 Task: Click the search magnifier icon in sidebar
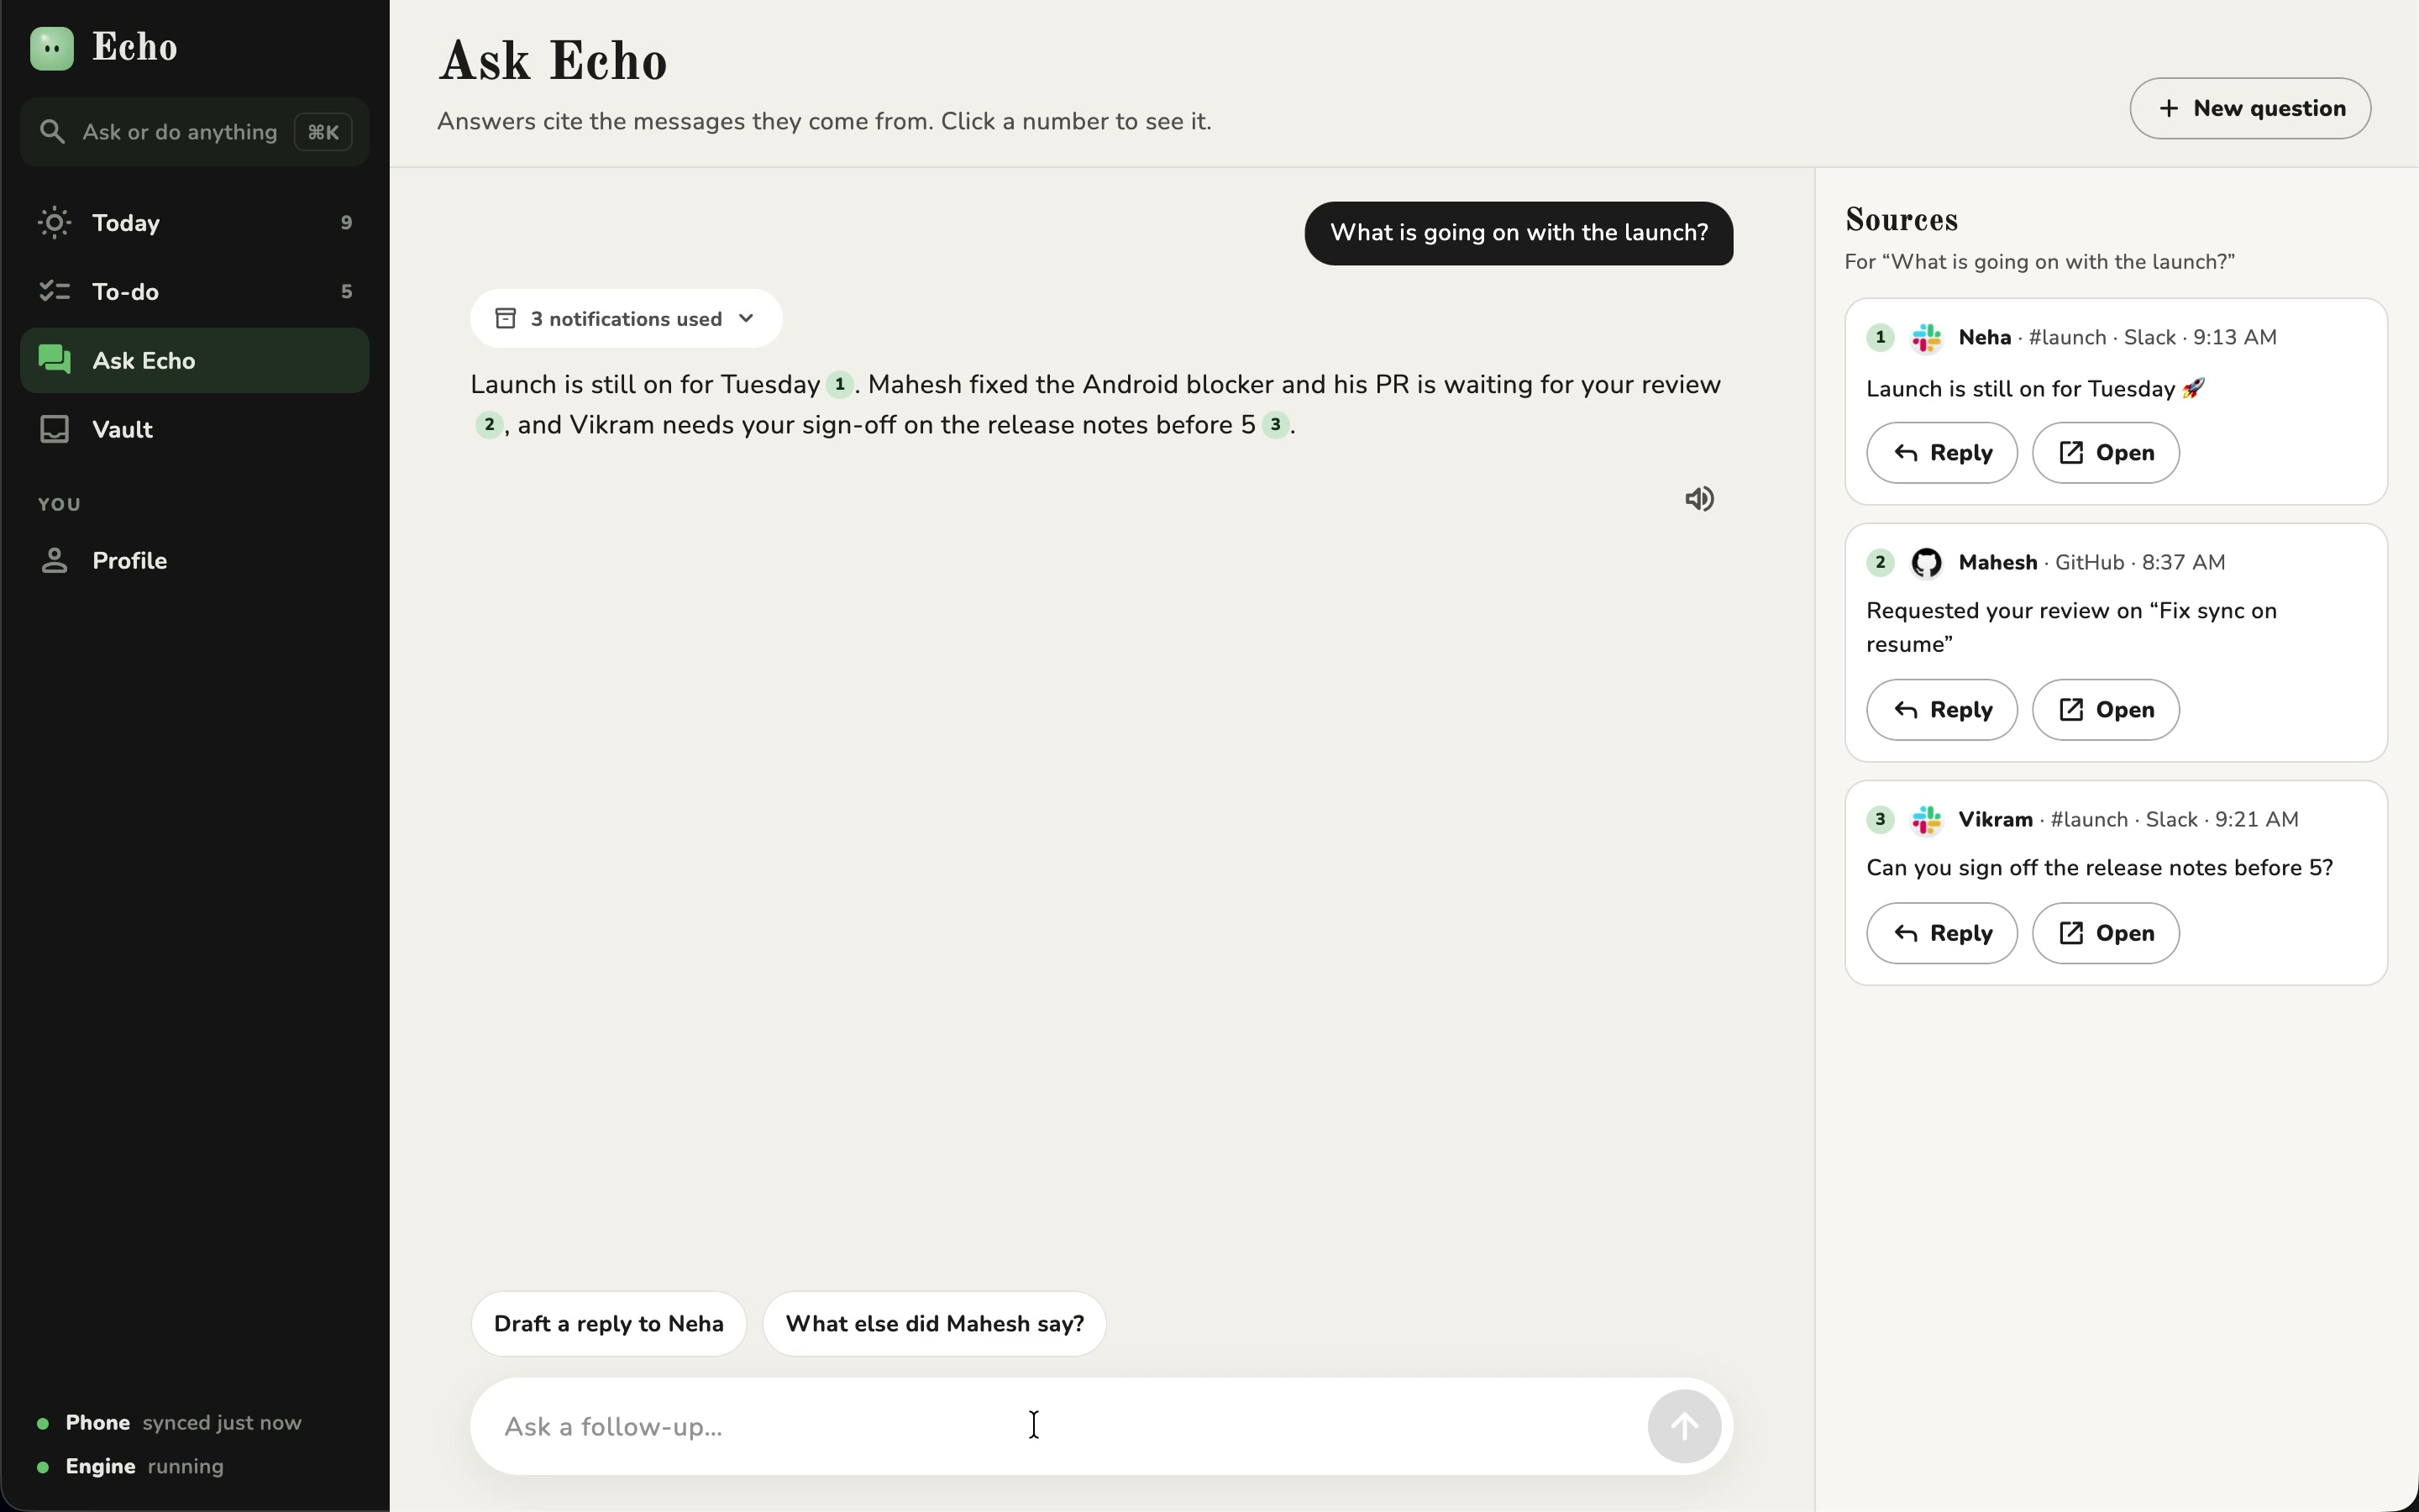(52, 132)
